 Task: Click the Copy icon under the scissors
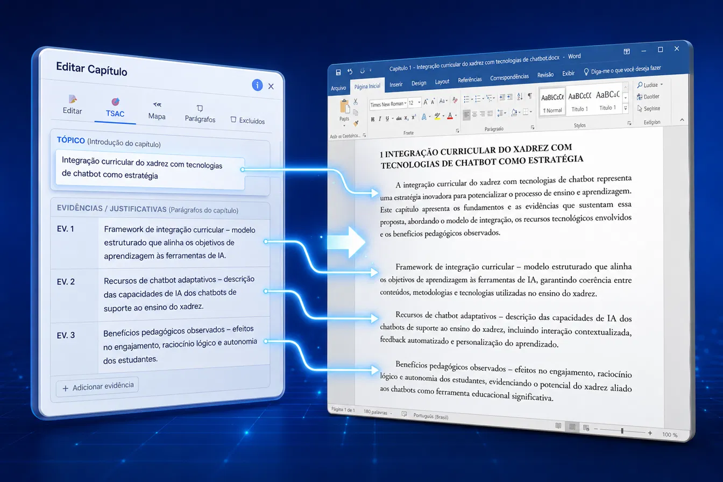(356, 112)
